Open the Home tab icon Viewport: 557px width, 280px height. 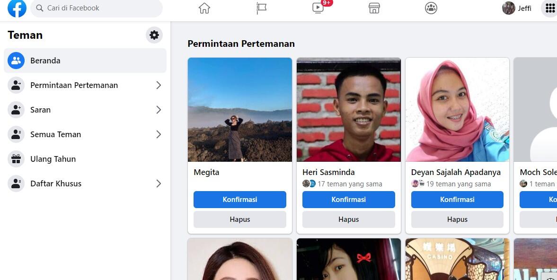pos(204,8)
